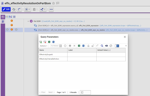The image size is (150, 96).
Task: Click the relationship icon of effs_Part_BOM_expr_no_resolve
Action: click(x=35, y=30)
